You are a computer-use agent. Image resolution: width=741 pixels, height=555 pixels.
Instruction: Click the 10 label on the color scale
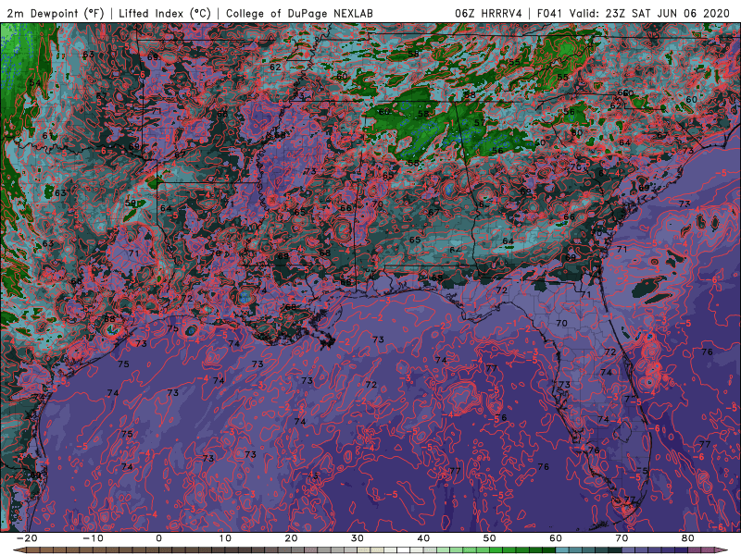pyautogui.click(x=225, y=538)
